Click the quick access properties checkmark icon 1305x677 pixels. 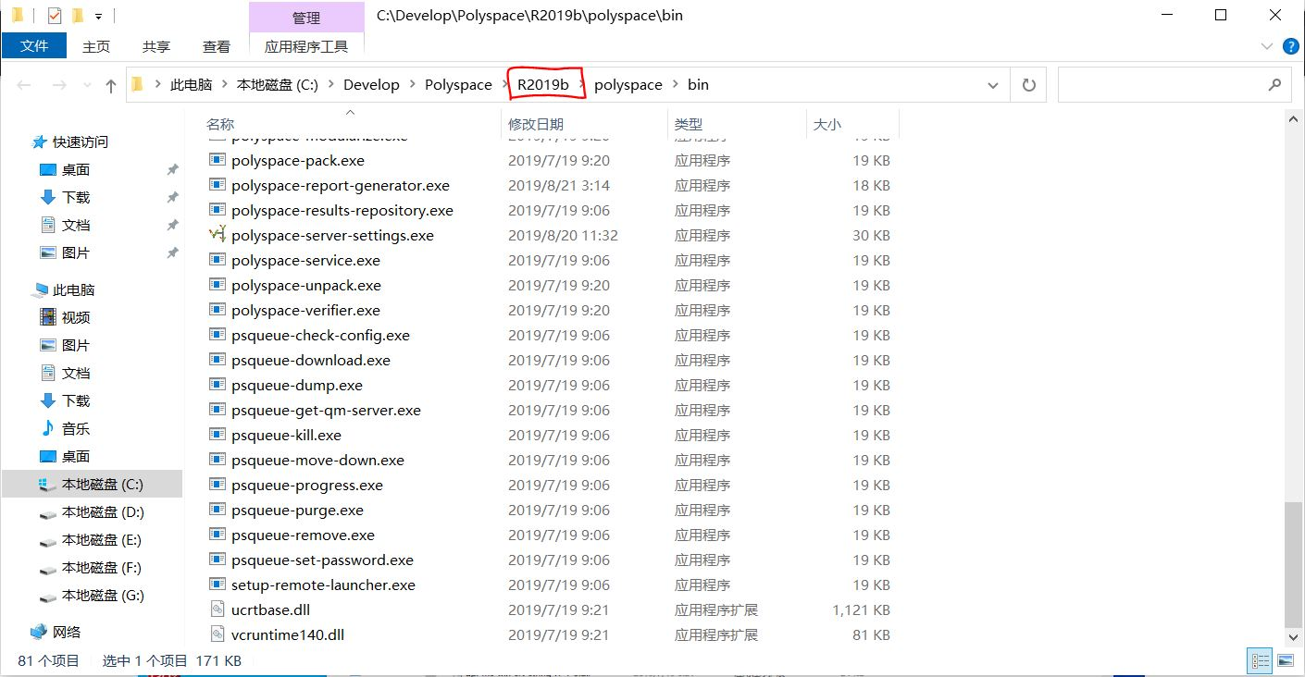tap(55, 15)
